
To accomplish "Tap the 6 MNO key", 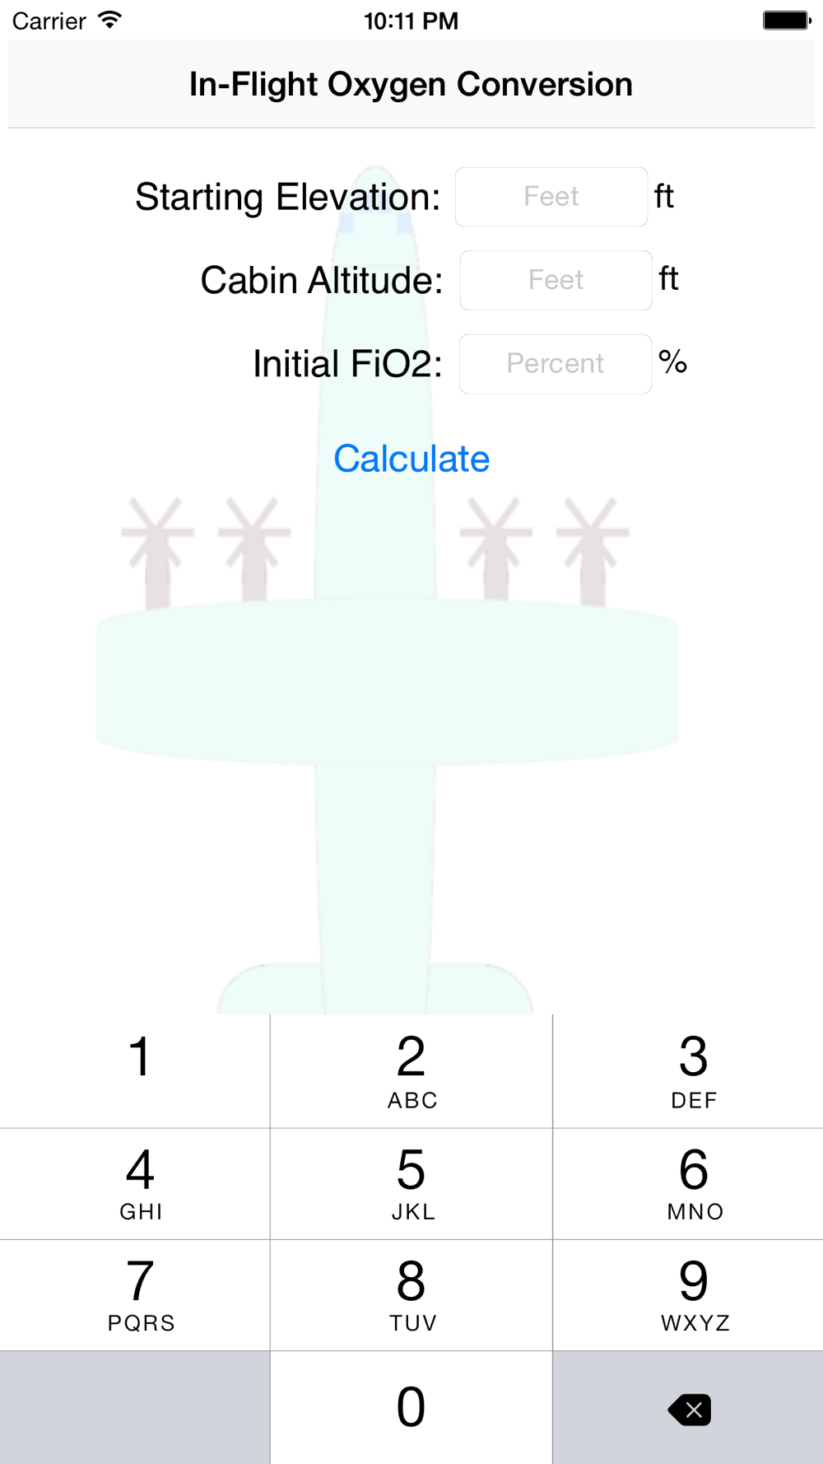I will (x=688, y=1184).
